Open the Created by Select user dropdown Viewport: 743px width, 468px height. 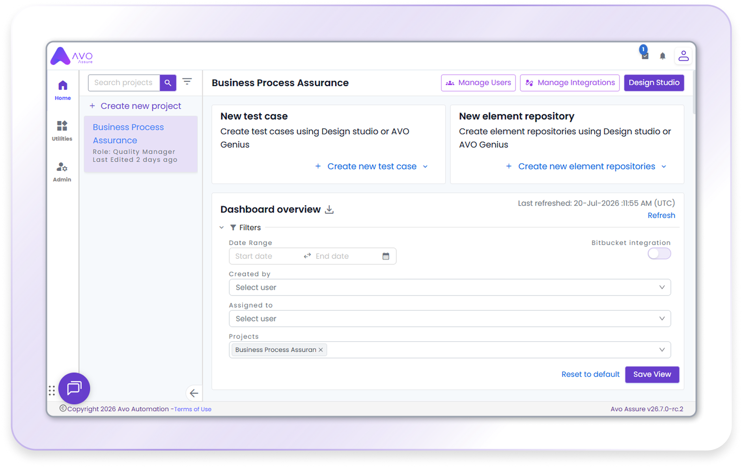[x=450, y=287]
